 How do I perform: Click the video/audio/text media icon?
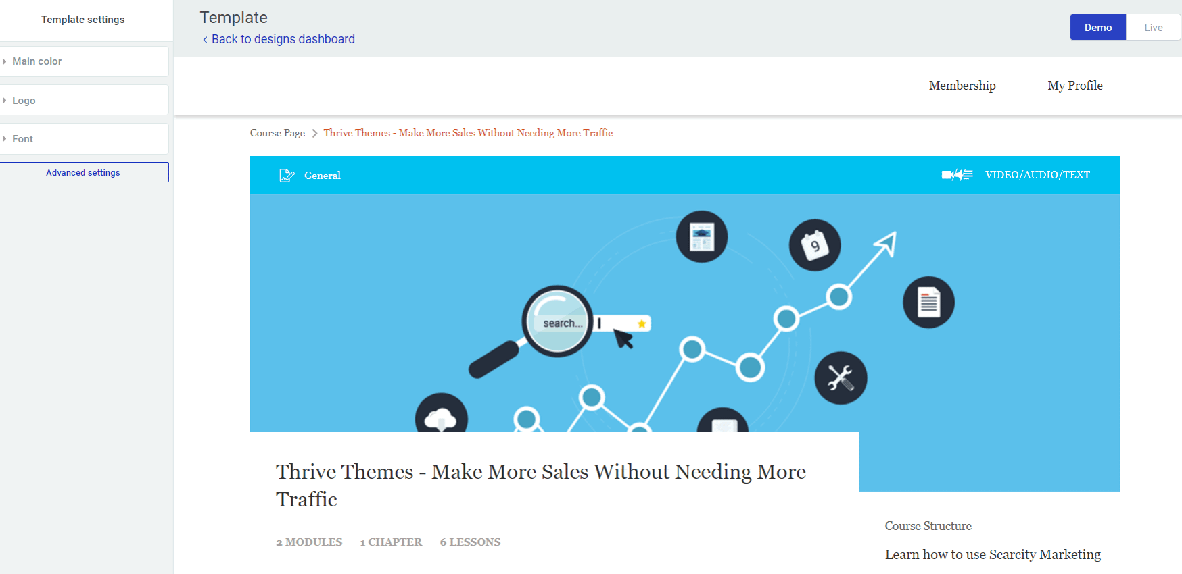click(957, 175)
